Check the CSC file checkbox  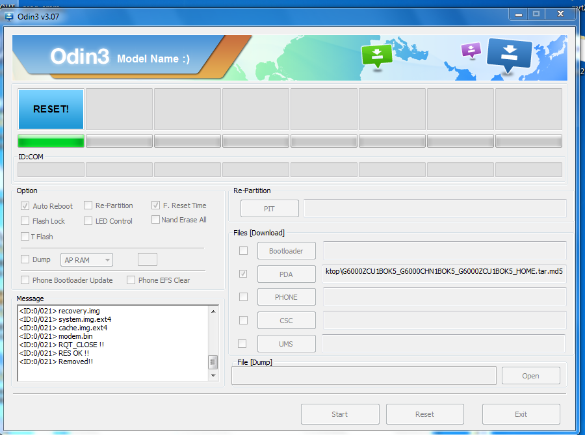coord(243,320)
